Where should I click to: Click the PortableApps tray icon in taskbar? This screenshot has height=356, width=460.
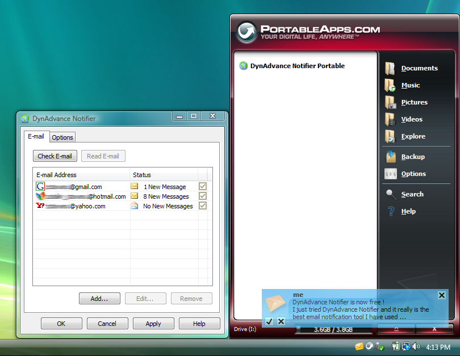click(370, 346)
